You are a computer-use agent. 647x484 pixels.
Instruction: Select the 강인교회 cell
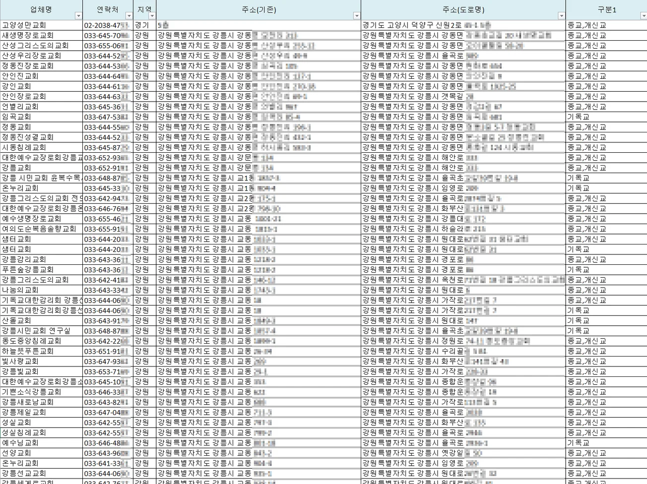tap(41, 86)
